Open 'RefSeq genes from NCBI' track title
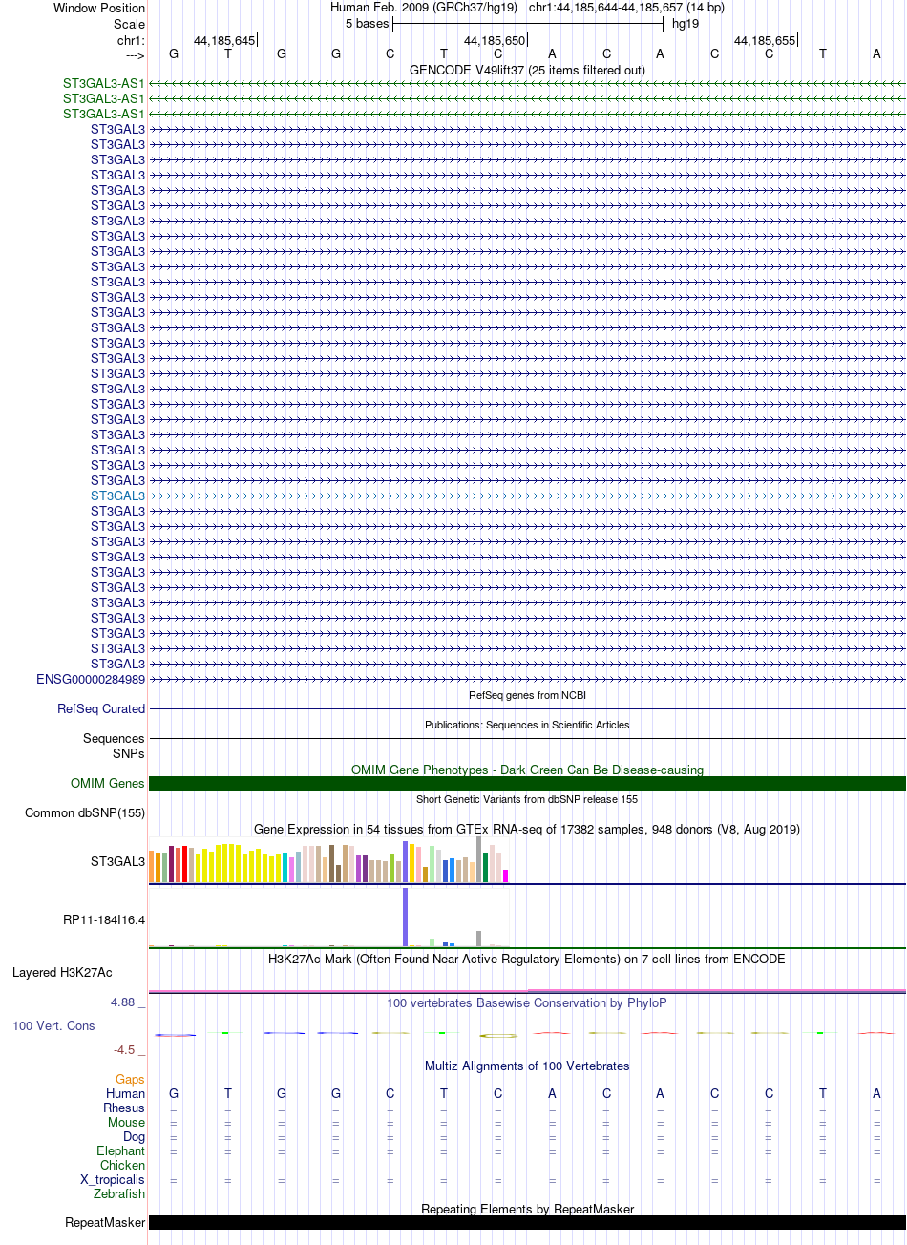 click(x=527, y=695)
